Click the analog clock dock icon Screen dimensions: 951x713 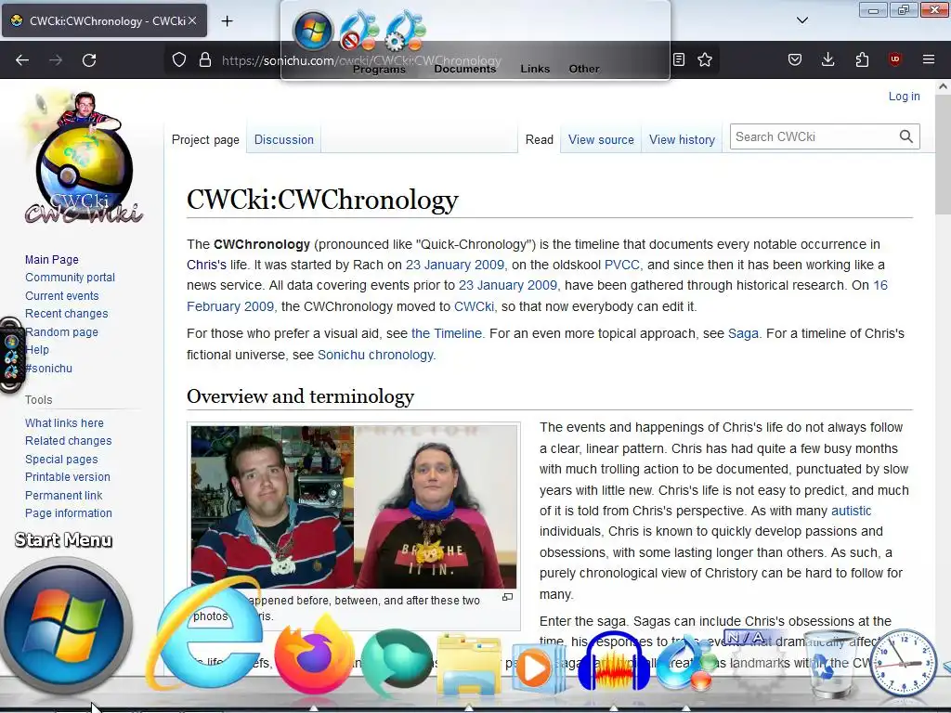click(x=903, y=662)
